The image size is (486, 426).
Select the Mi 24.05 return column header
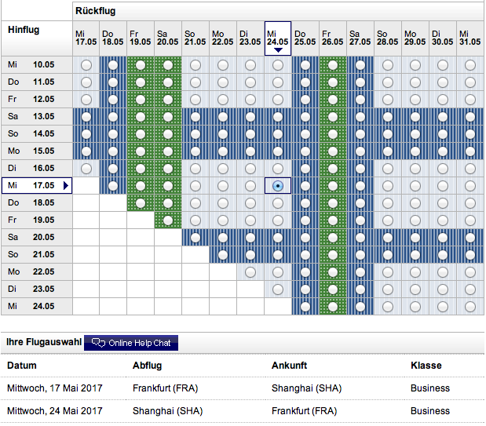(278, 36)
